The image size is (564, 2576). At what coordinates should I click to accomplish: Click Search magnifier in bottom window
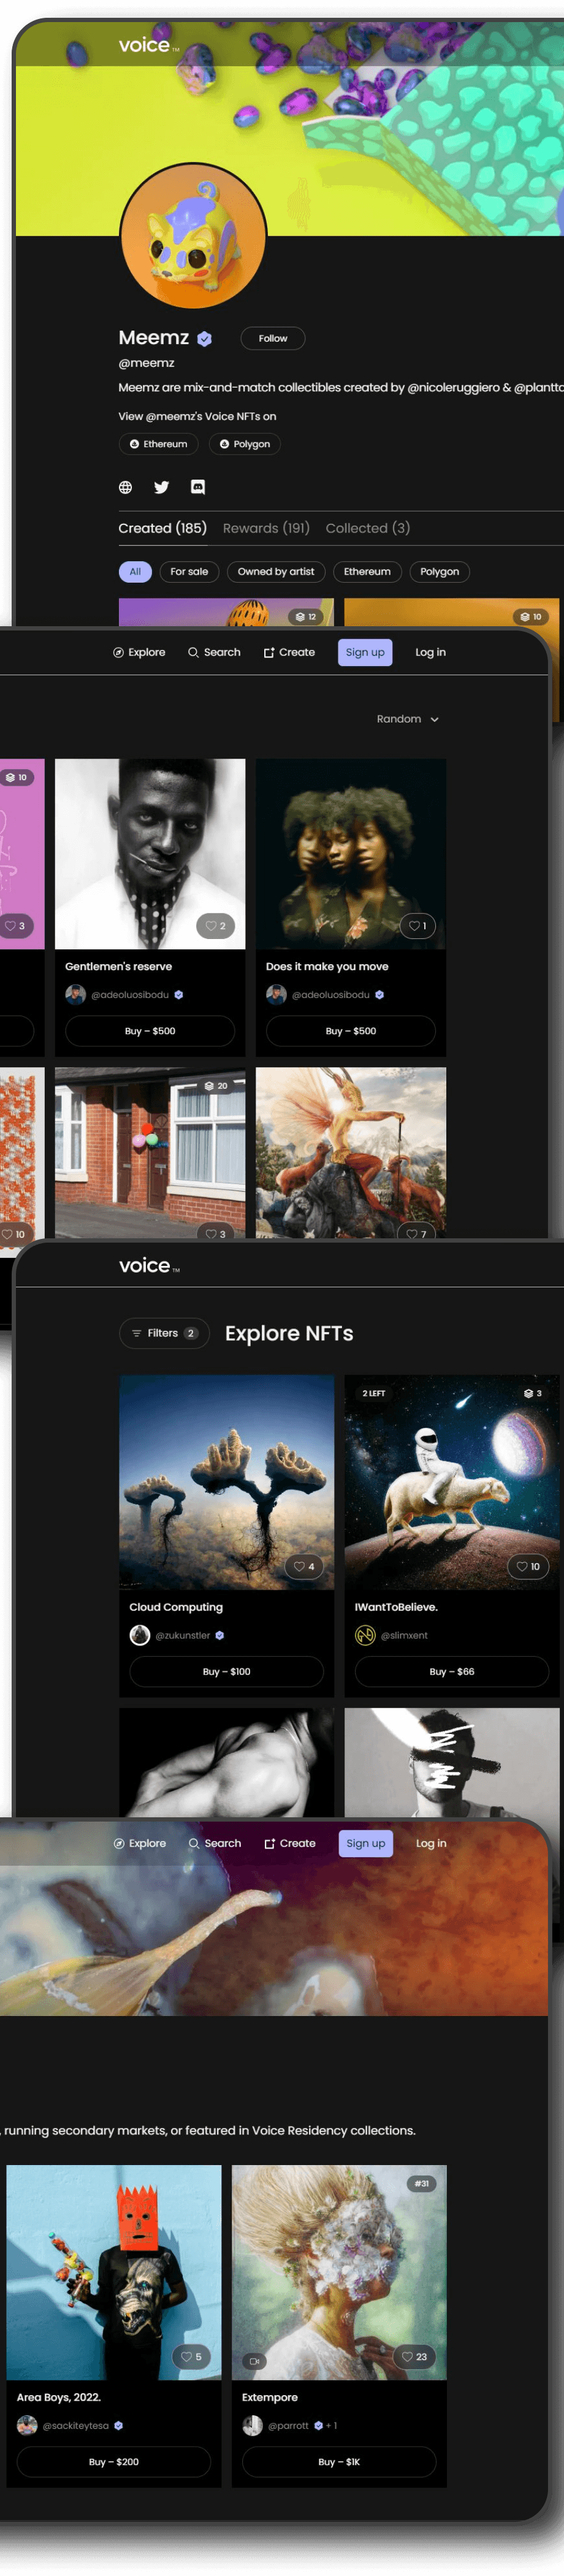click(x=194, y=1843)
